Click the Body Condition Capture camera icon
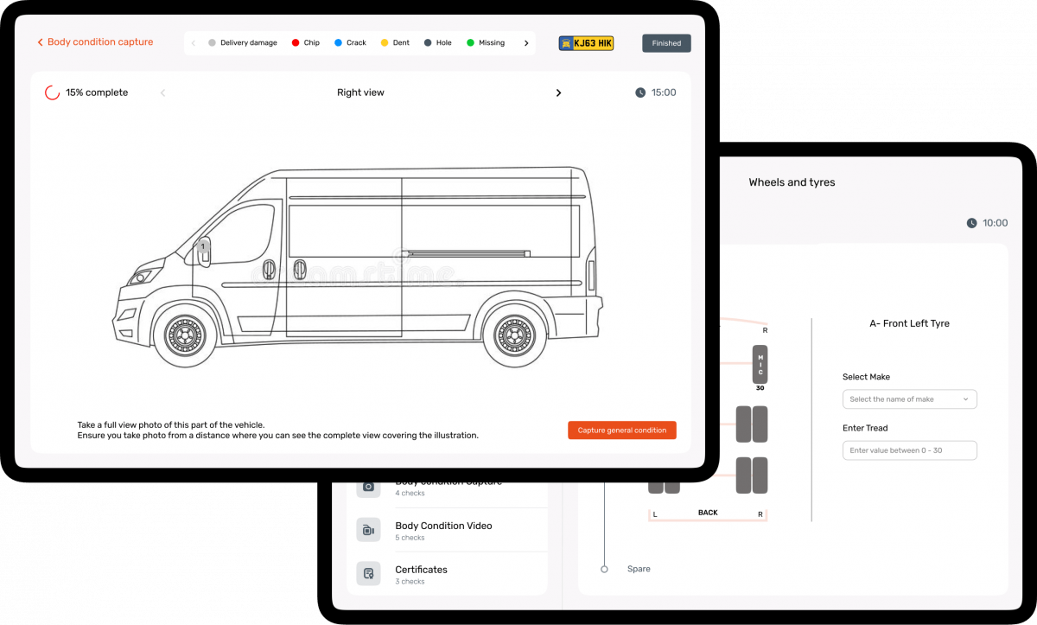The width and height of the screenshot is (1037, 625). click(x=368, y=487)
